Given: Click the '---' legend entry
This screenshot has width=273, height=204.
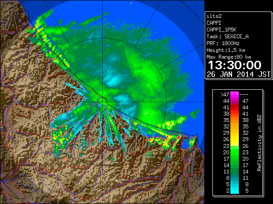Looking at the screenshot, I should (244, 94).
